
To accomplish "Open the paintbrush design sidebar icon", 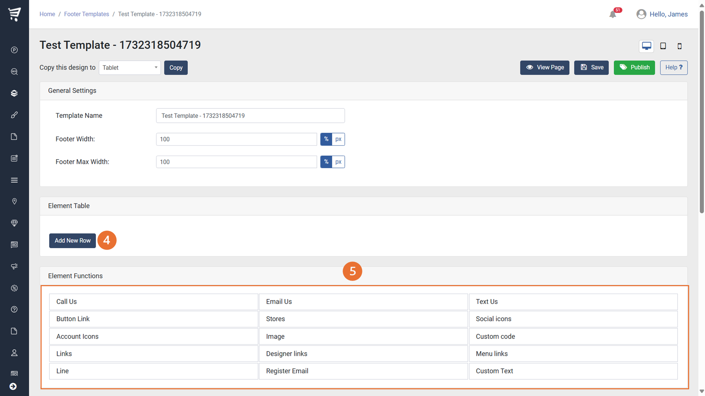I will 14,115.
